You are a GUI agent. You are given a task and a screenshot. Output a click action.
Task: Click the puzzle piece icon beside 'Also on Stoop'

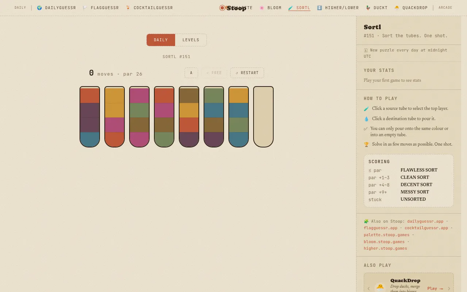(x=366, y=221)
